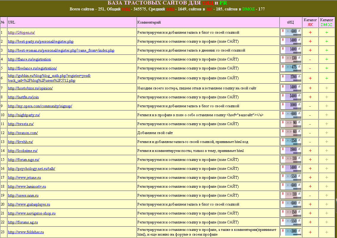
Task: Click the тИЦ 250 badge for livehh.ru
Action: click(291, 142)
